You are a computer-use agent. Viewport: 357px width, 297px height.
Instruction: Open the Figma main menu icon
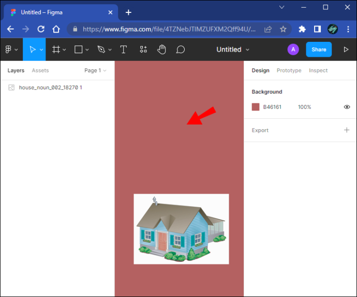coord(8,49)
